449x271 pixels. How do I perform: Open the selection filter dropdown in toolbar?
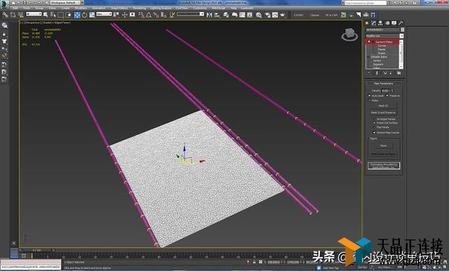tap(34, 14)
